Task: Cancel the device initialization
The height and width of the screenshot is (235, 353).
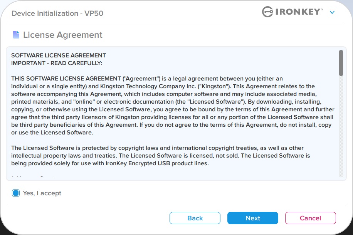Action: 311,218
